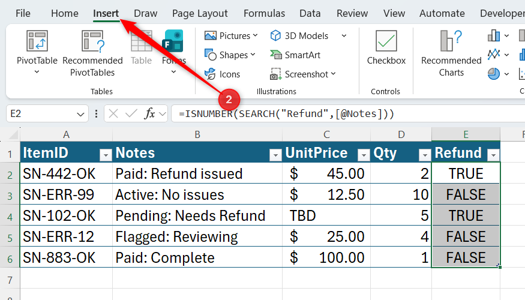Insert a pie or doughnut chart
This screenshot has width=525, height=300.
click(494, 74)
